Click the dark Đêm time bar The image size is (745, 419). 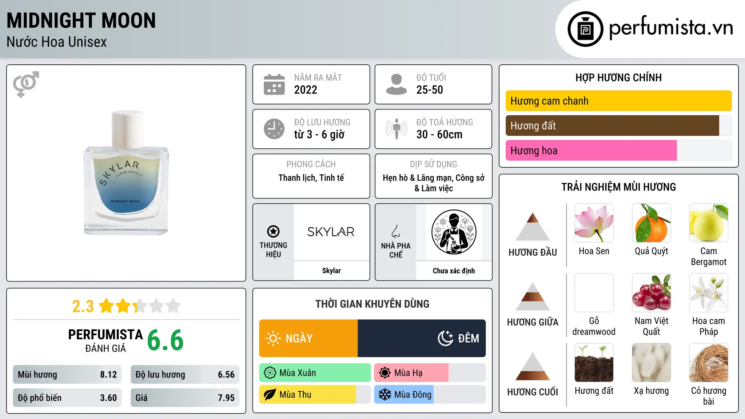[422, 338]
